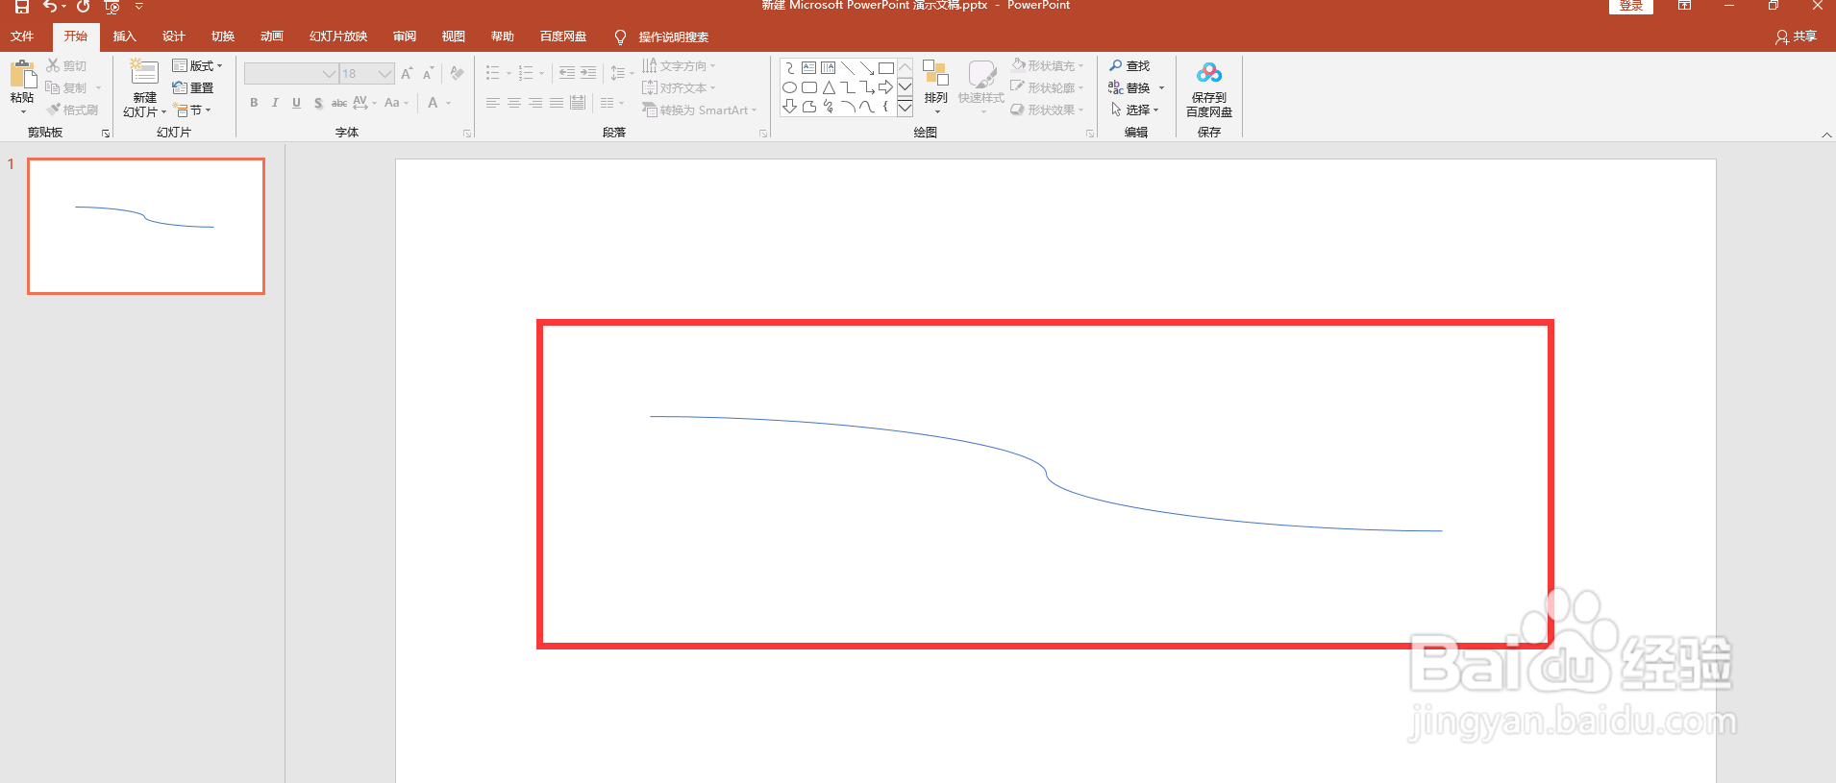Select the arc shape
Viewport: 1836px width, 783px height.
click(x=848, y=106)
